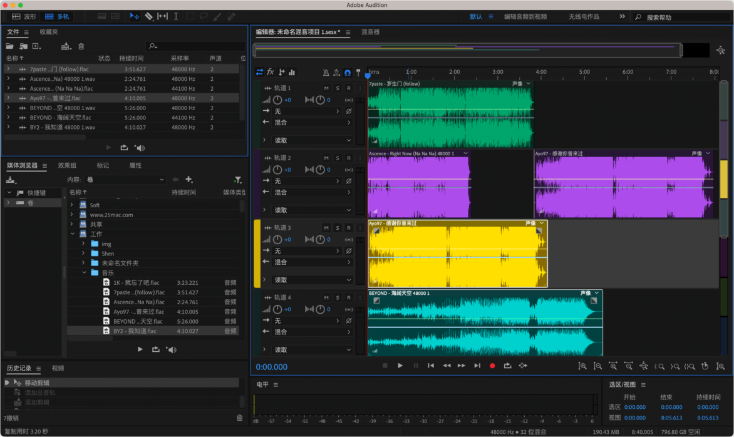The width and height of the screenshot is (734, 437).
Task: Click the 0:00.000 timecode display
Action: (x=272, y=367)
